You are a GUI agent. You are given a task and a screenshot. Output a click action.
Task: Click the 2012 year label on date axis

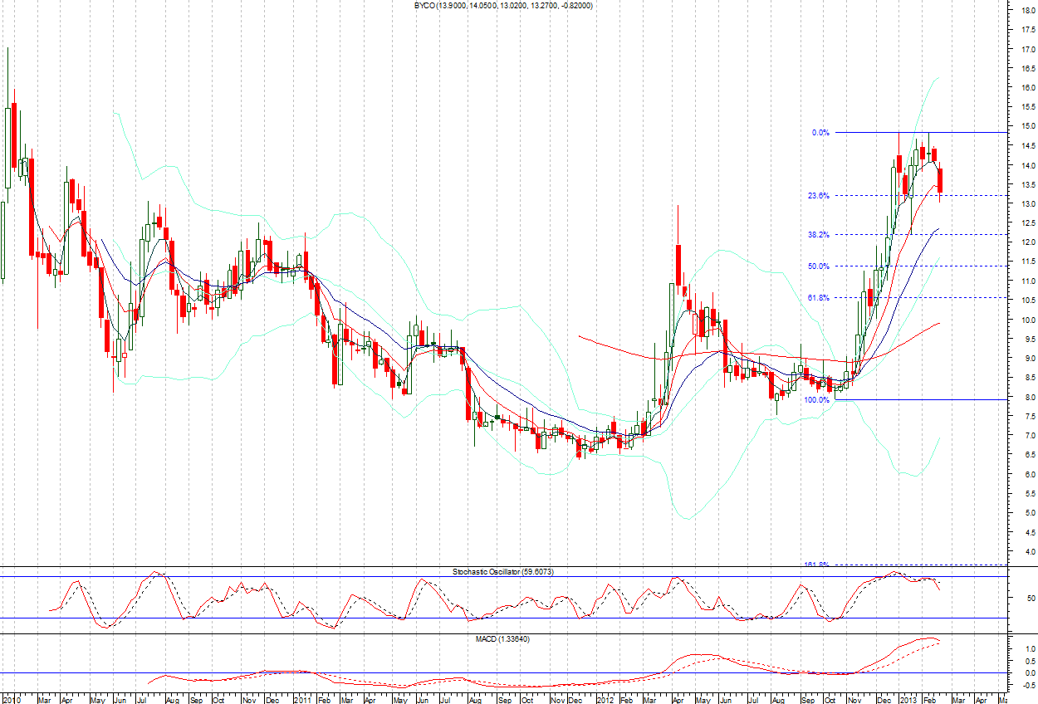(605, 700)
